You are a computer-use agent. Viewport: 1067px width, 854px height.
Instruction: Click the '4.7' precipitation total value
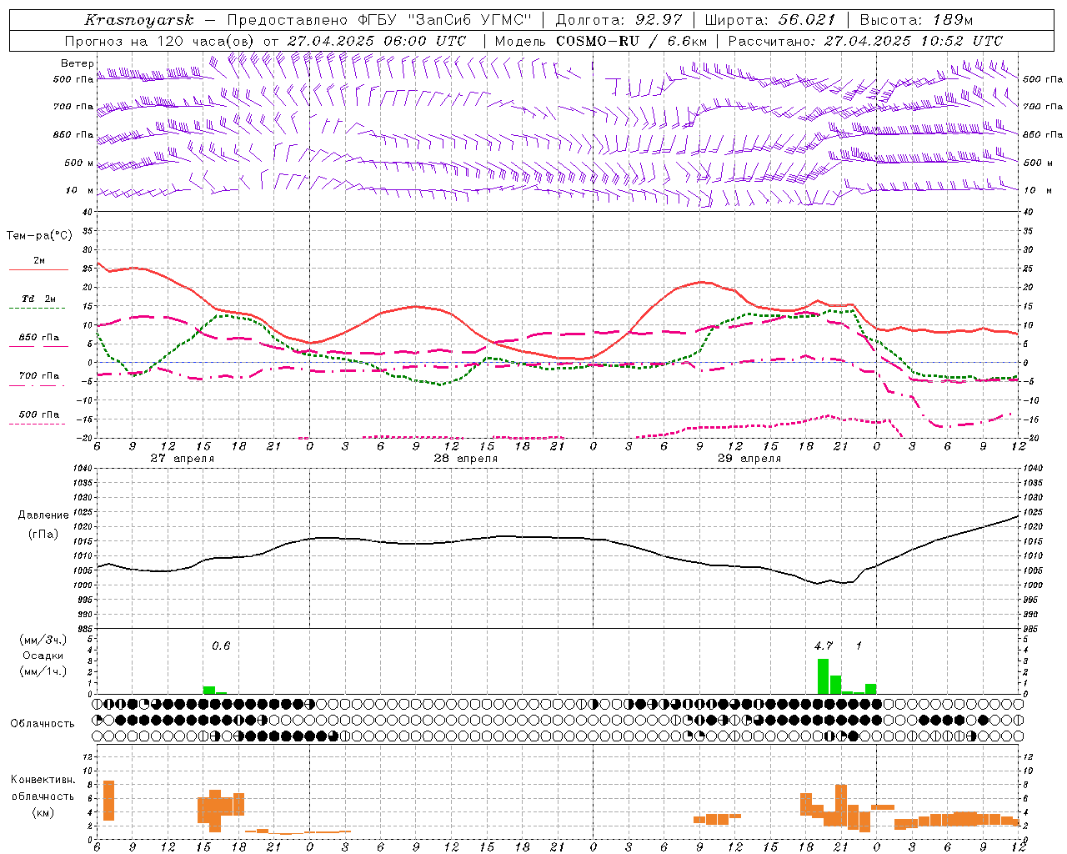click(x=824, y=646)
